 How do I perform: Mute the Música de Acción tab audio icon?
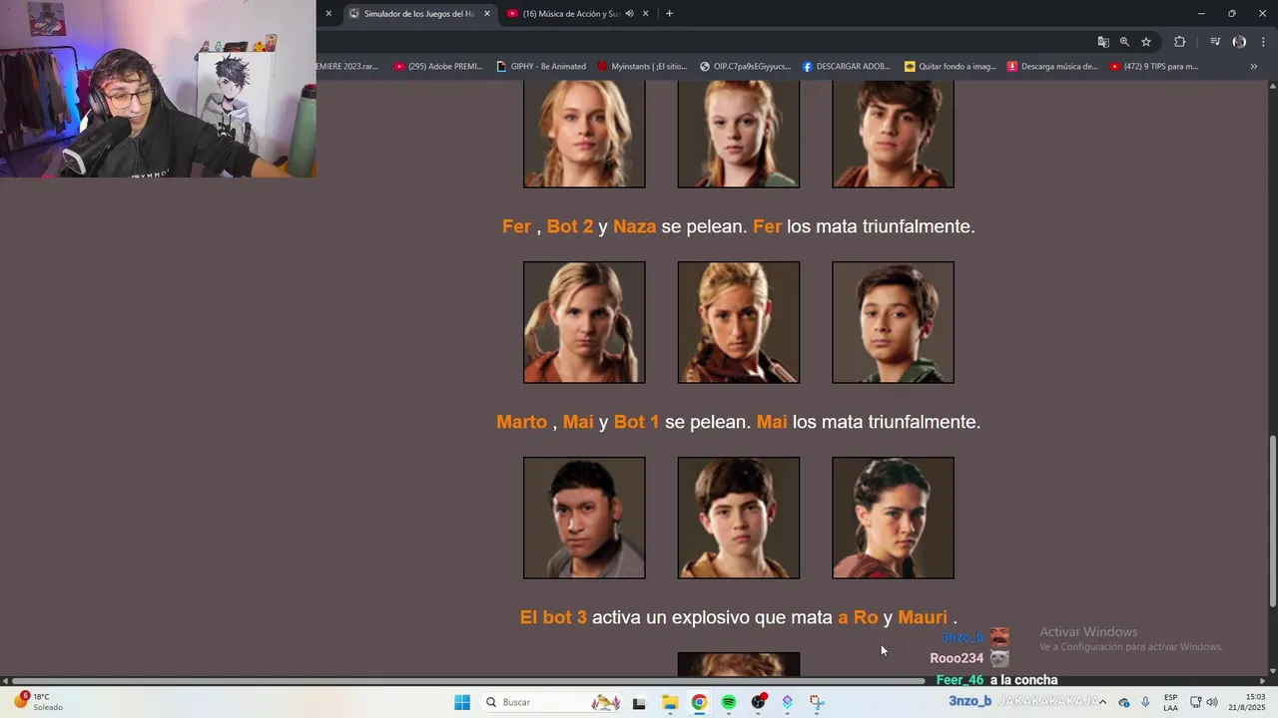pyautogui.click(x=629, y=14)
